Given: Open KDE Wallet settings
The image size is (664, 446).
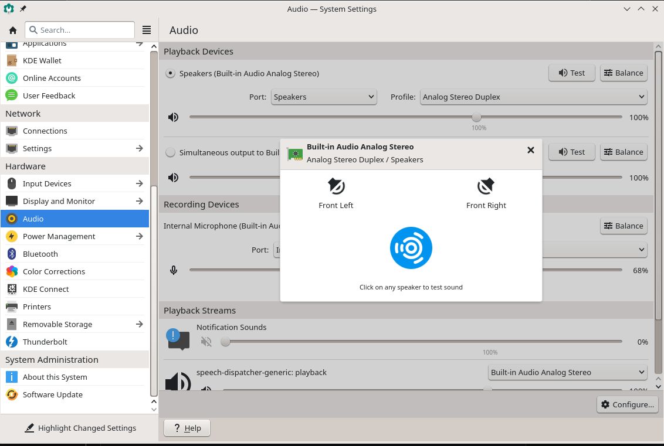Looking at the screenshot, I should click(x=75, y=60).
